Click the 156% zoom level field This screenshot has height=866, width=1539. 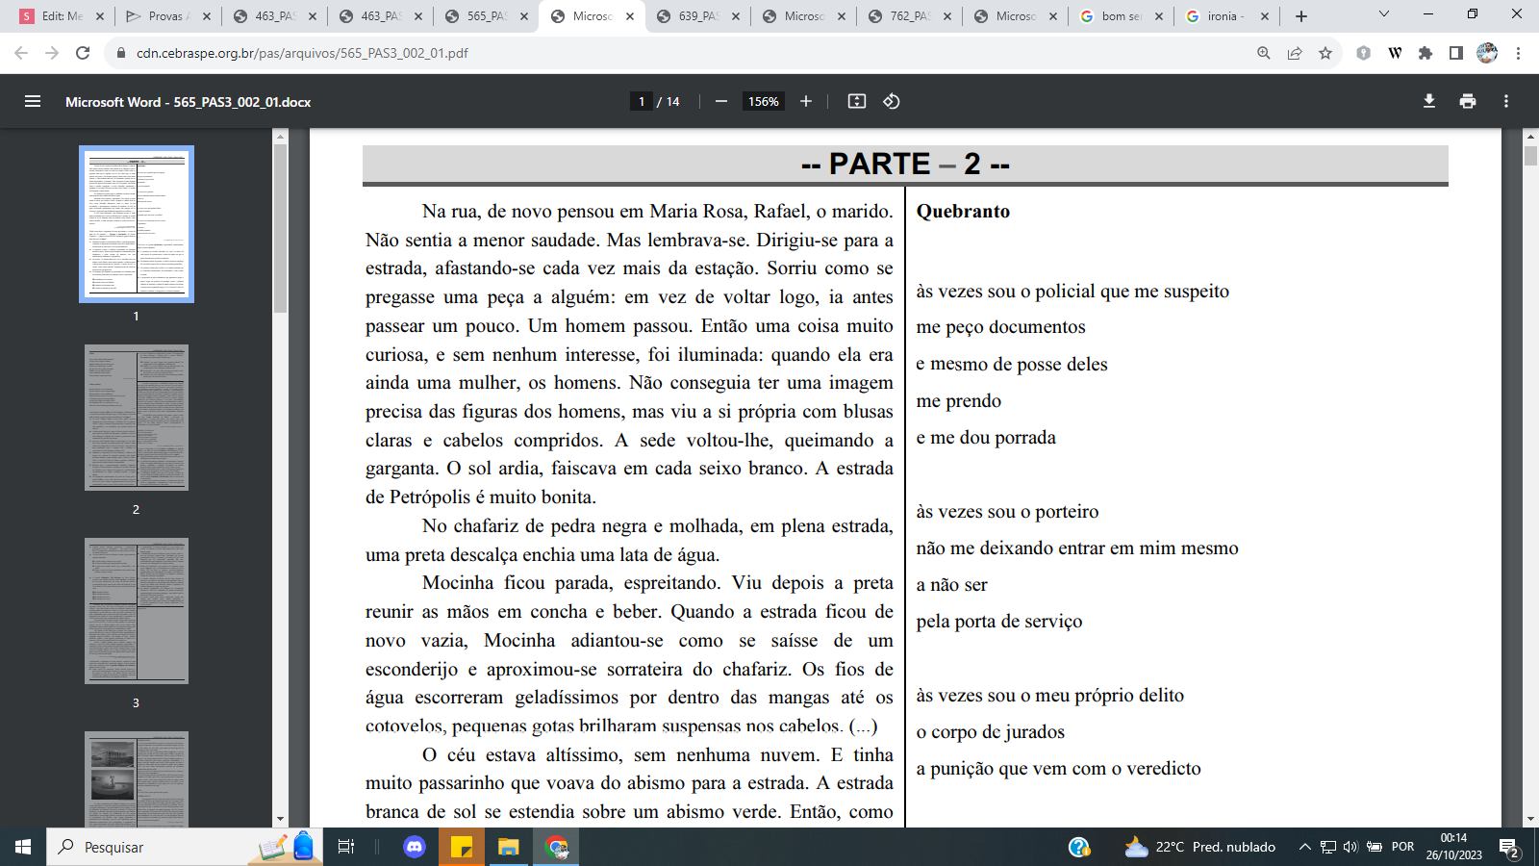[x=764, y=101]
